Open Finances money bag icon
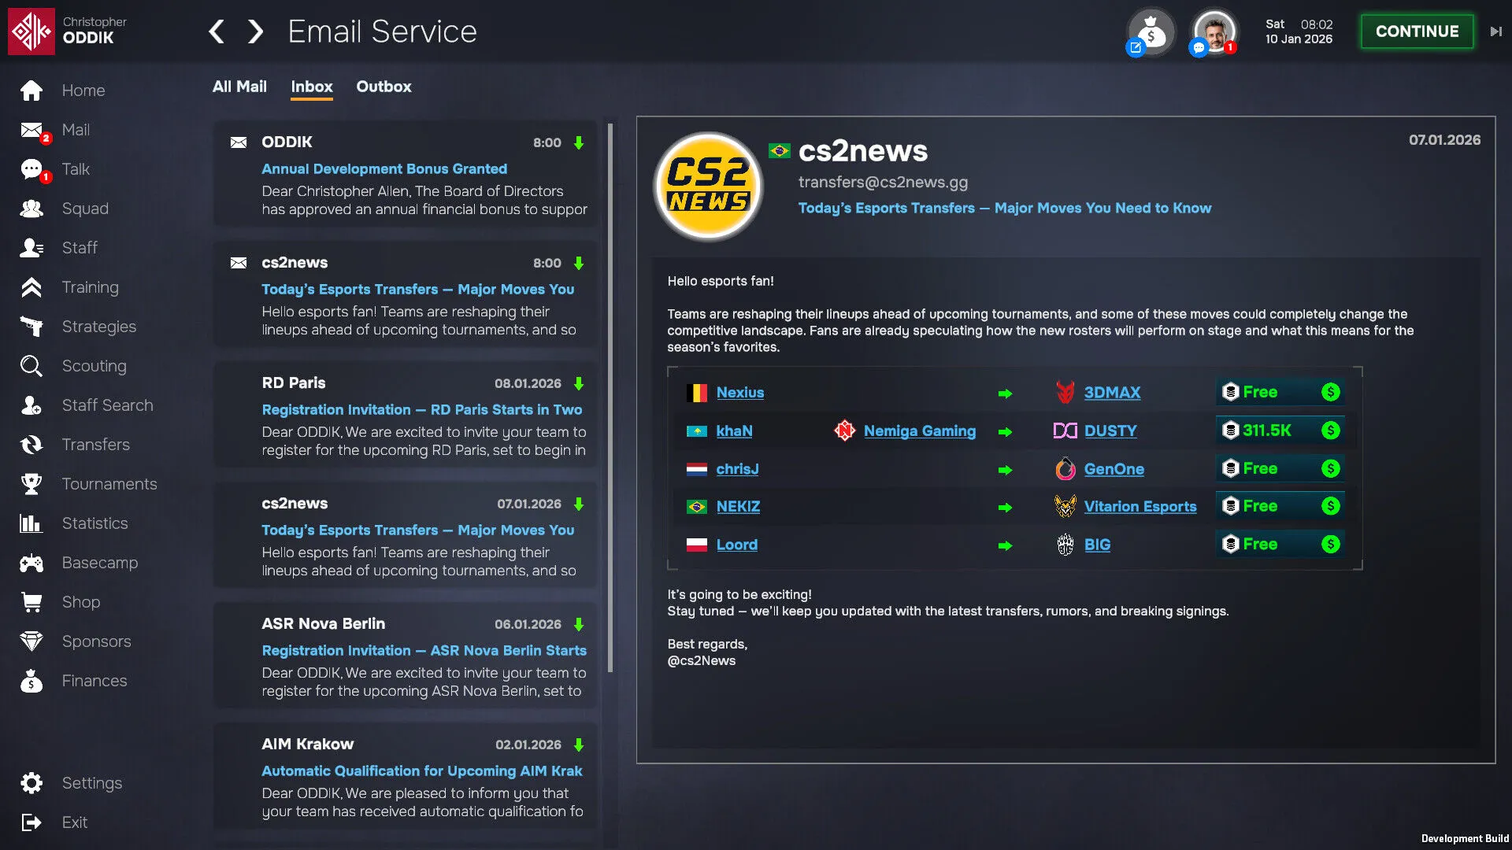This screenshot has width=1512, height=850. coord(31,681)
